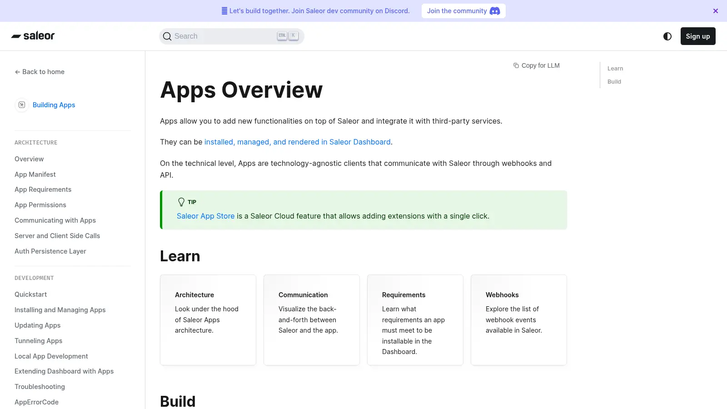Open AppErrorCode page
The height and width of the screenshot is (409, 727).
click(36, 402)
